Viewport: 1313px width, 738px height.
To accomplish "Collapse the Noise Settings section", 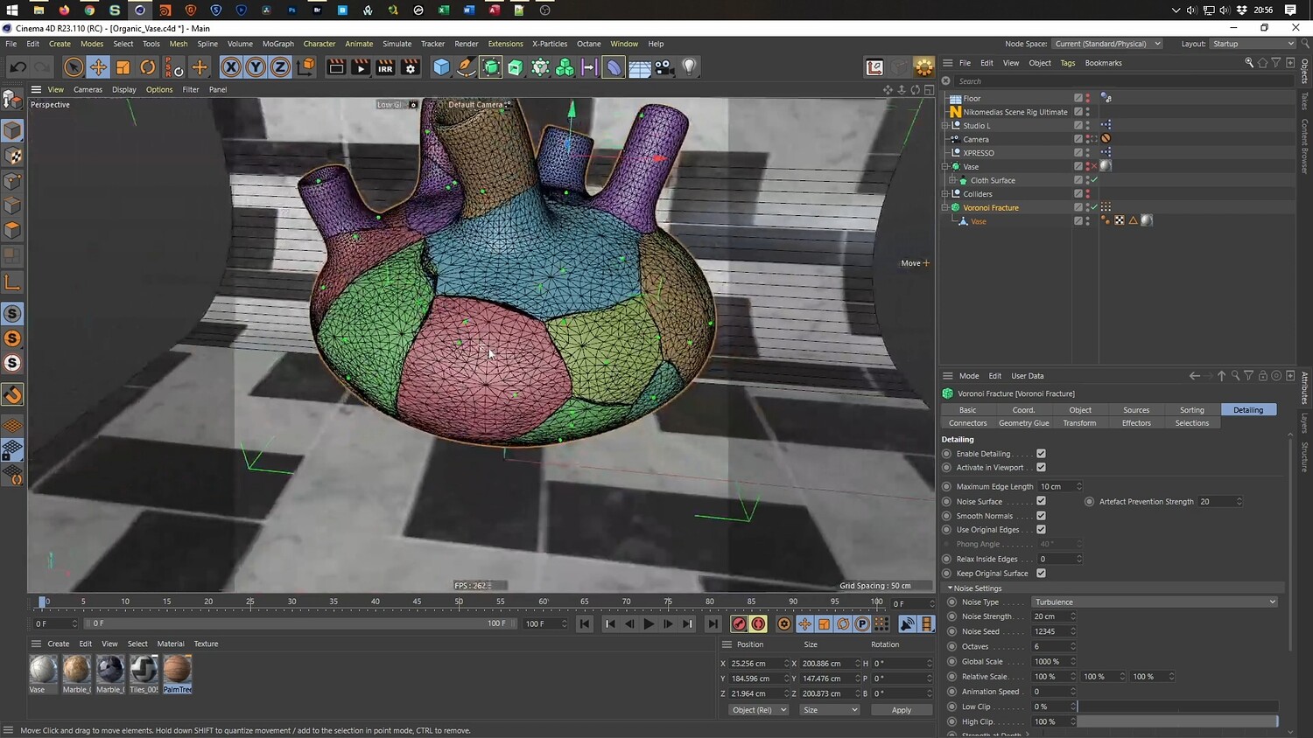I will pyautogui.click(x=951, y=588).
